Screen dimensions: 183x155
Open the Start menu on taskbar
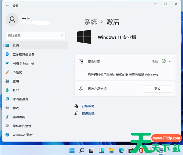[72, 150]
